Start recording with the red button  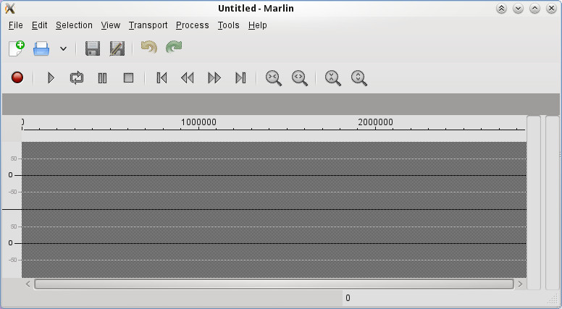17,77
